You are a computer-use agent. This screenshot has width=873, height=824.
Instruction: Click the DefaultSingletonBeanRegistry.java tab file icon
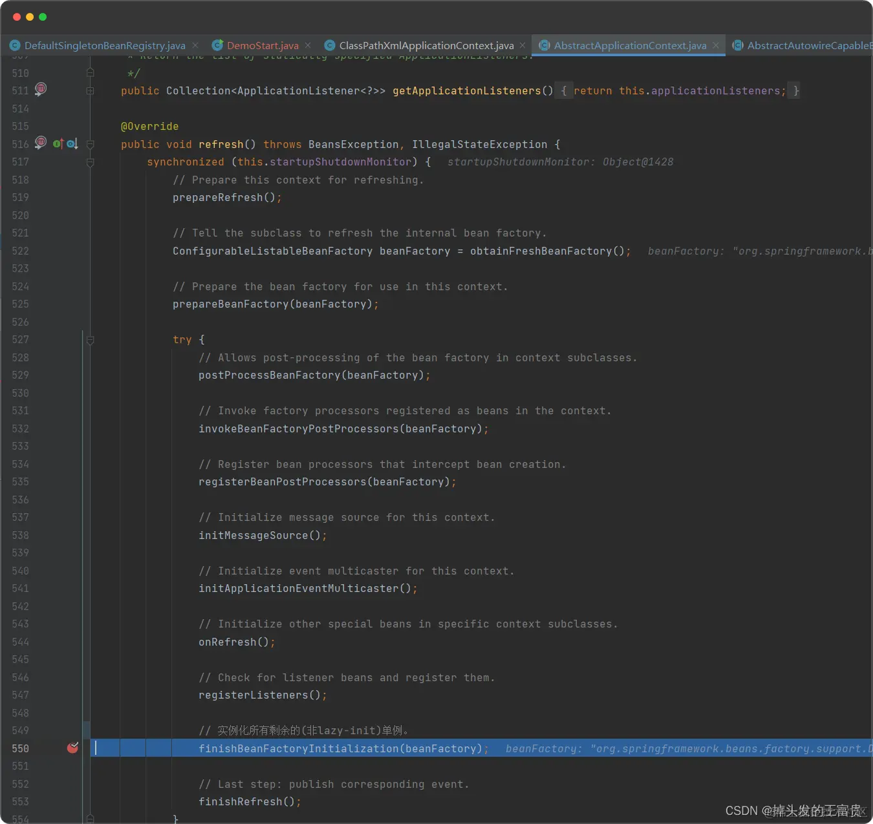click(15, 45)
